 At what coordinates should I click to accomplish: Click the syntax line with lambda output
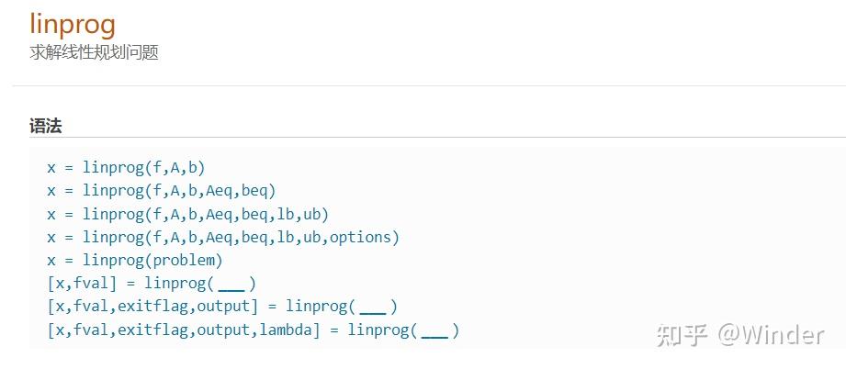point(253,330)
